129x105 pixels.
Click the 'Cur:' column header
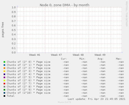click(x=64, y=59)
